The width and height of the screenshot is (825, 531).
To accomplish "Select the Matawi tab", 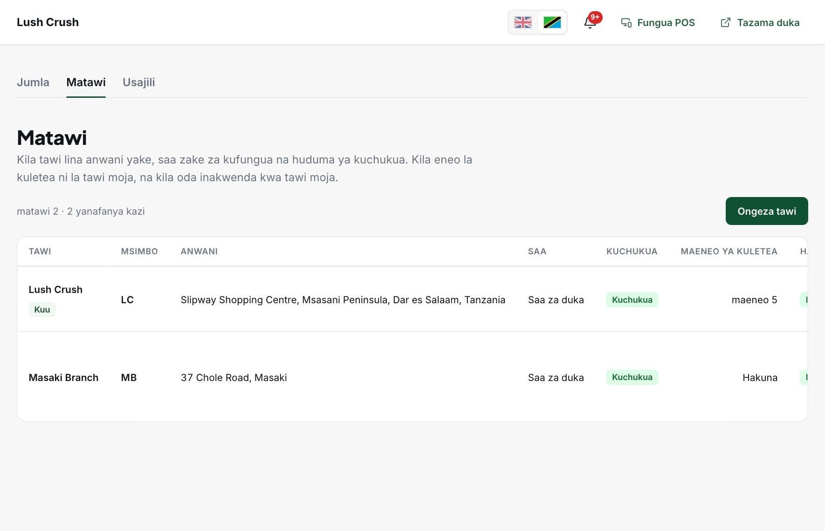I will 86,82.
